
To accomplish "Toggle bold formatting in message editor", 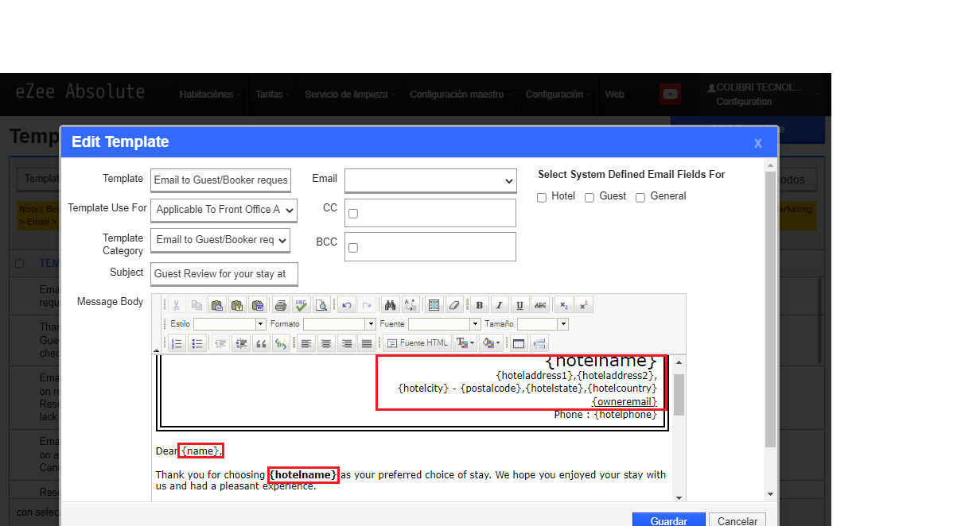I will point(480,305).
